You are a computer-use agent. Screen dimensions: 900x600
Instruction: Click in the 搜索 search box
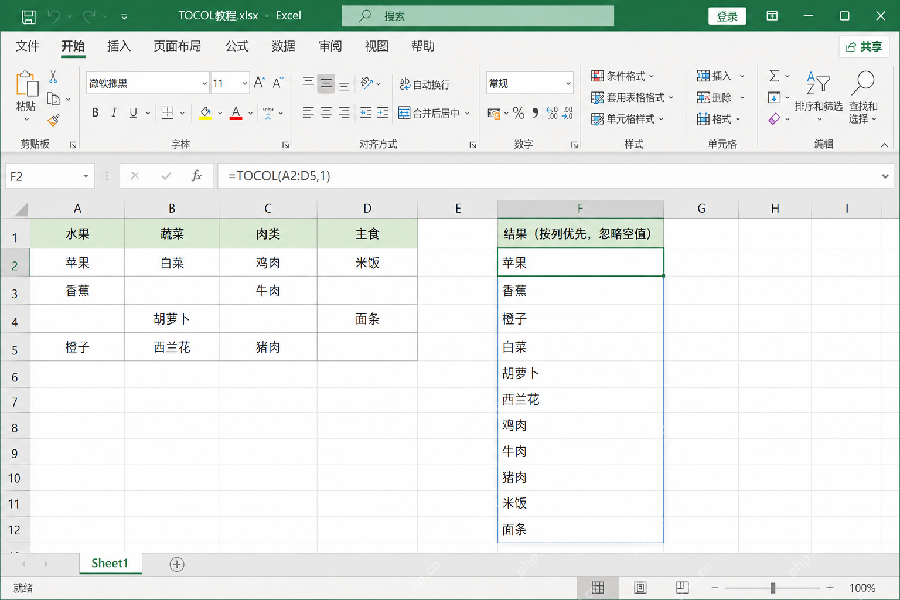(x=478, y=16)
